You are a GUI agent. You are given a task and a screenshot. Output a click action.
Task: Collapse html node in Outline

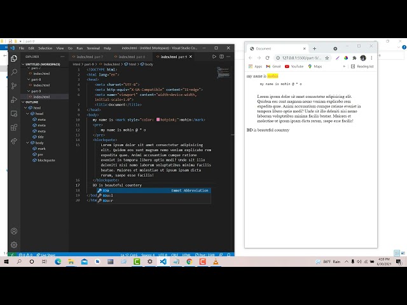coord(25,107)
